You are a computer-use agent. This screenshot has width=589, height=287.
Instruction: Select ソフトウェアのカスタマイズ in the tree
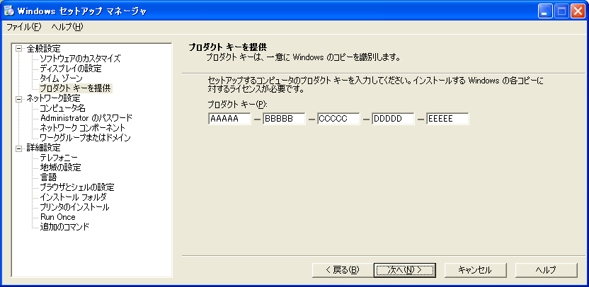pos(80,59)
